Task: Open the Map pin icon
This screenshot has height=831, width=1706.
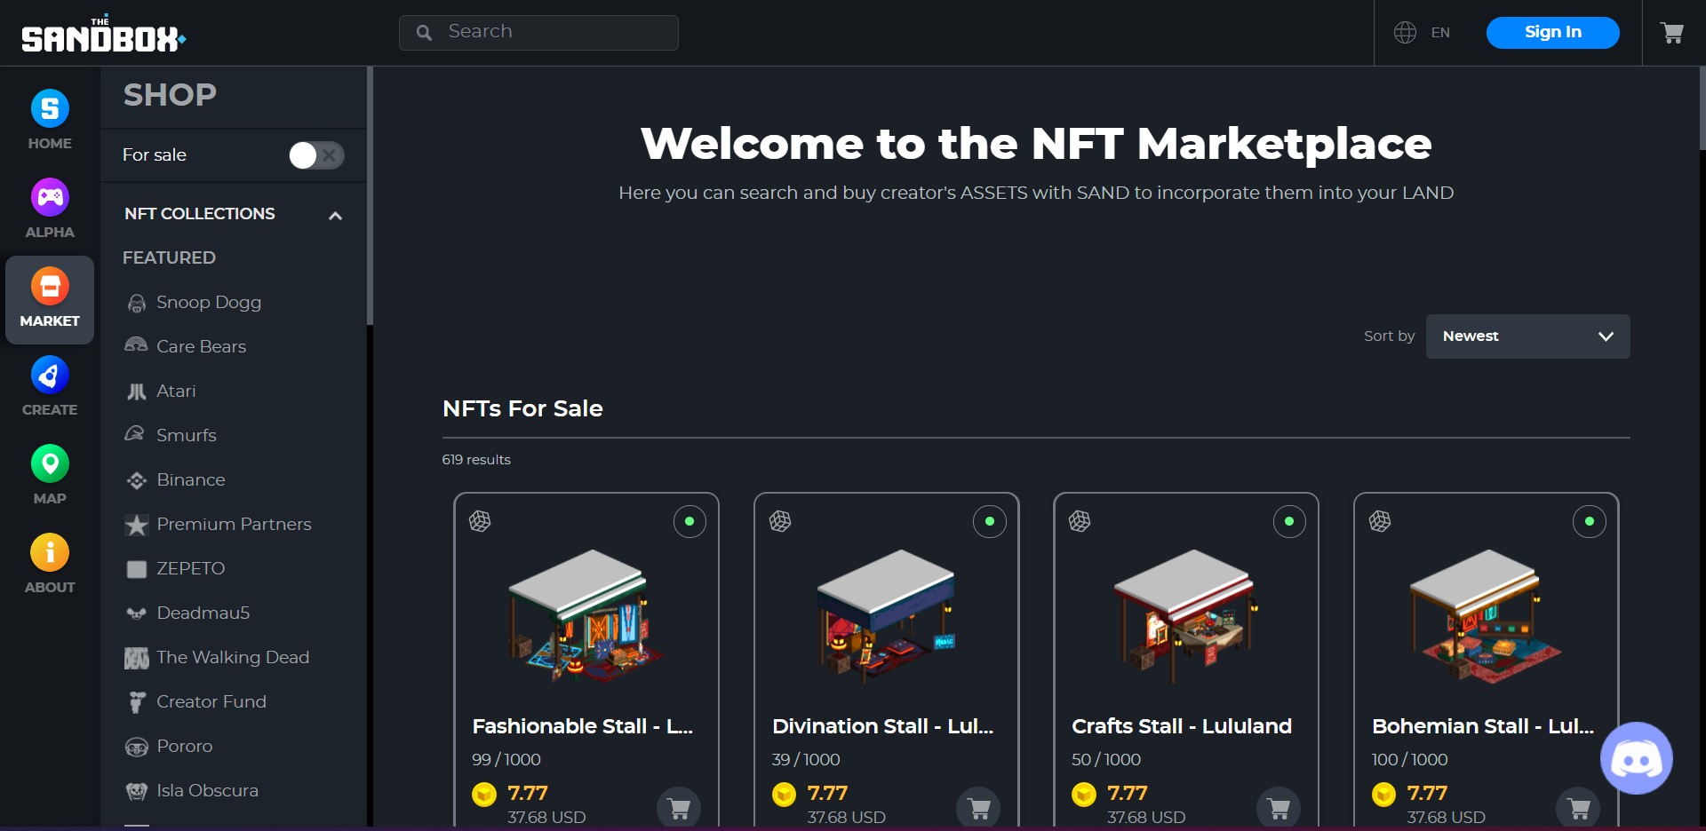Action: [50, 463]
